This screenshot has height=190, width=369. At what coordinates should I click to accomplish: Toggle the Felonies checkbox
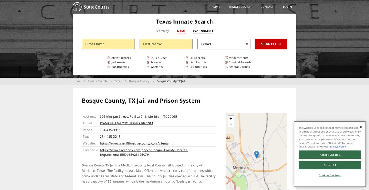148,62
